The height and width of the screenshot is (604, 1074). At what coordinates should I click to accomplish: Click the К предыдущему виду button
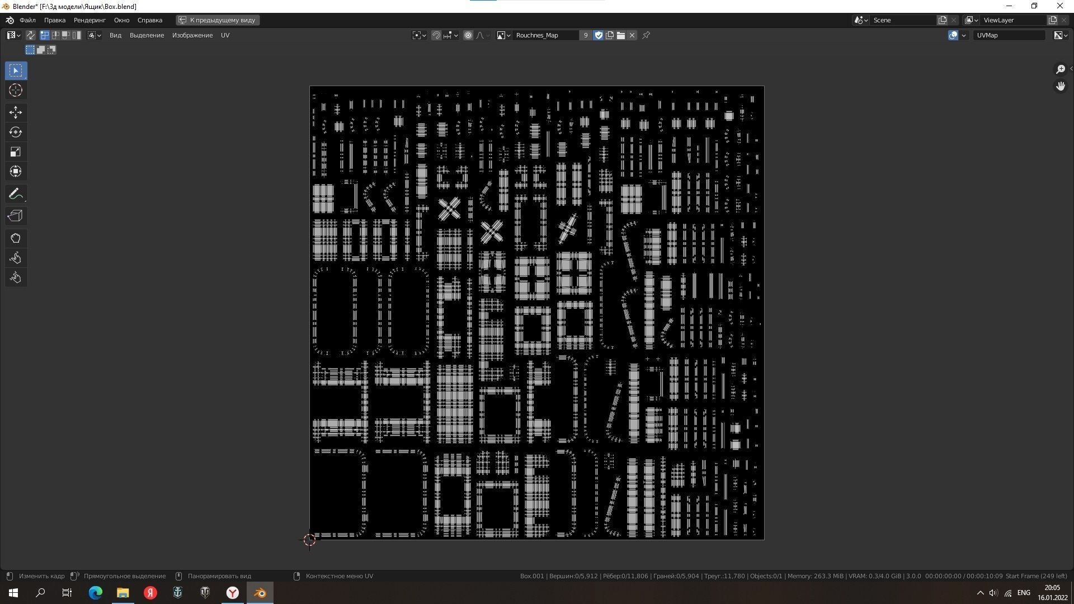click(218, 20)
